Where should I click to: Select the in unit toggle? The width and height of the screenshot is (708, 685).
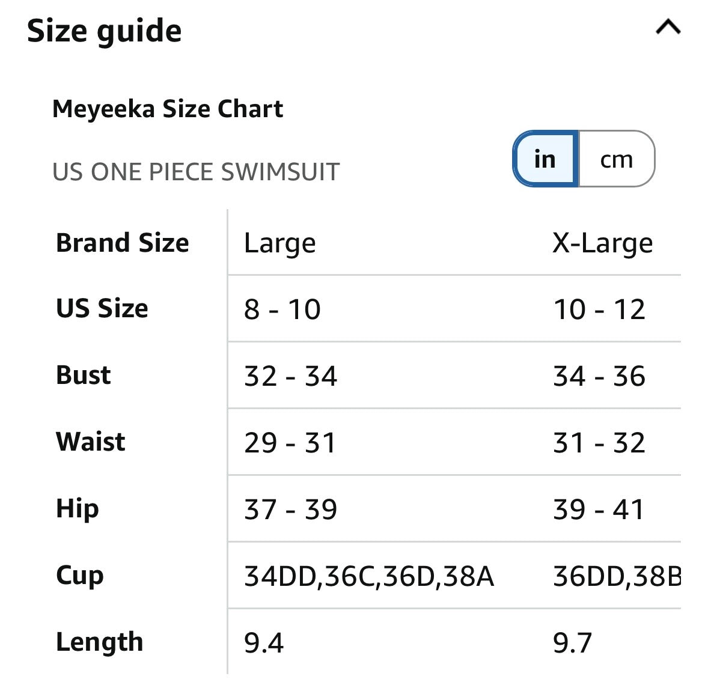tap(546, 159)
